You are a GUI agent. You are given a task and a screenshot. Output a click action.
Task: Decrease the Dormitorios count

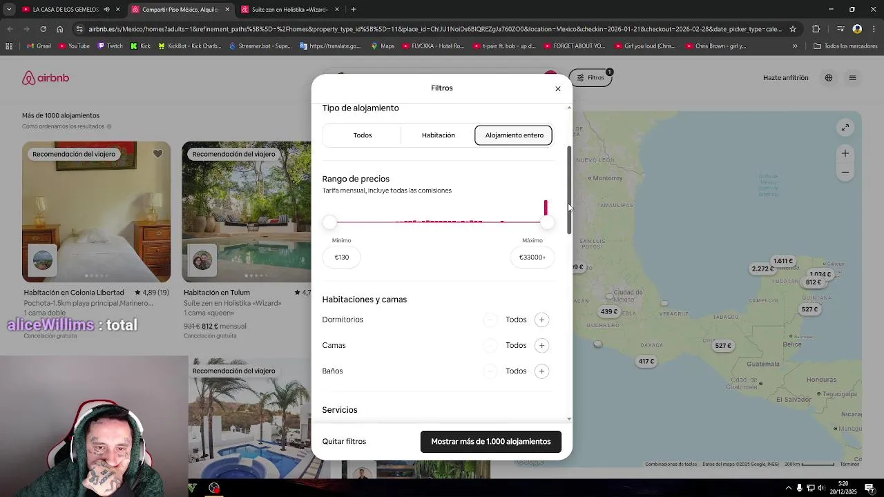click(490, 320)
